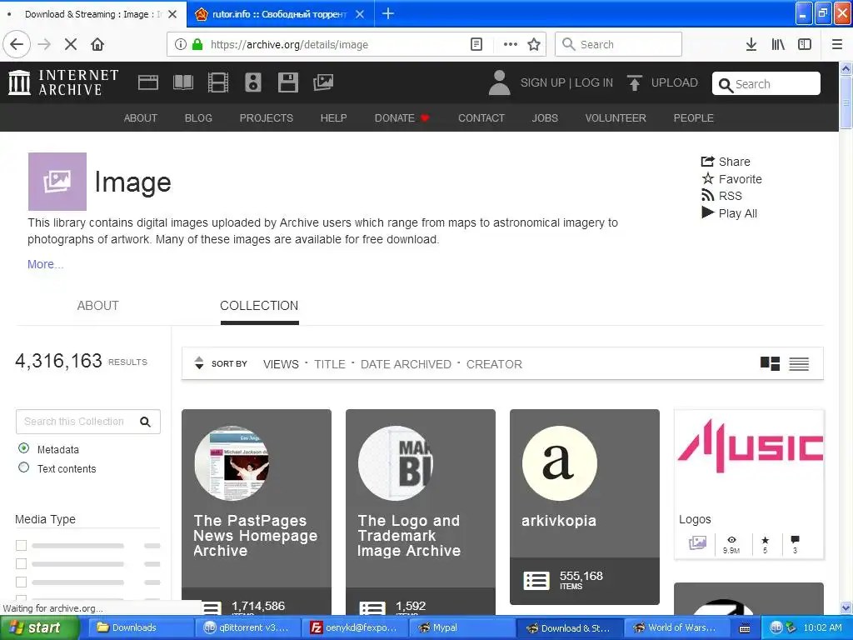The width and height of the screenshot is (853, 640).
Task: Stop loading the page
Action: tap(71, 44)
